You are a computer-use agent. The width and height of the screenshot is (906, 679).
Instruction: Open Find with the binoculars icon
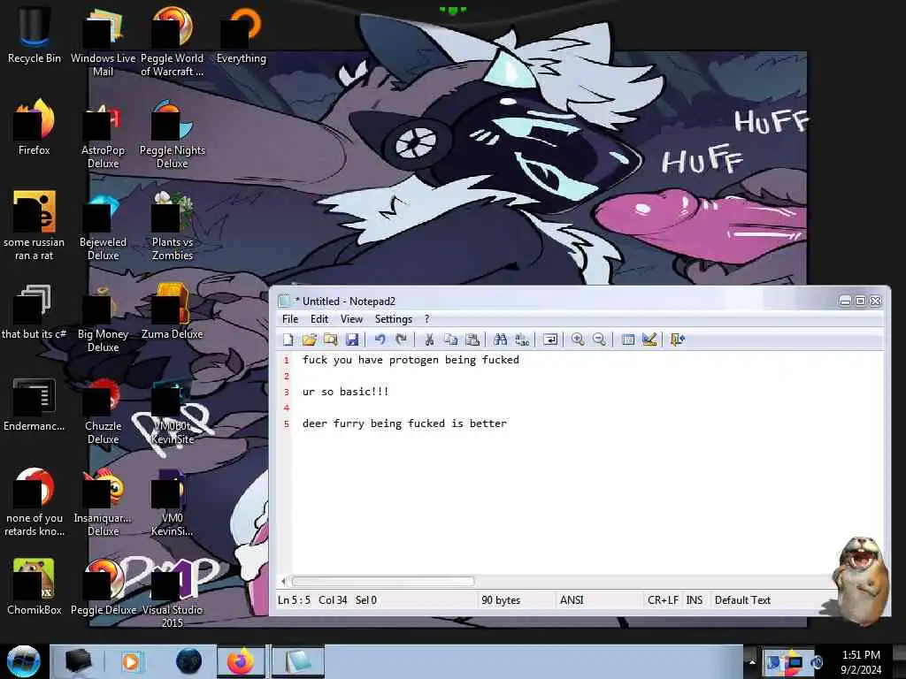click(501, 339)
